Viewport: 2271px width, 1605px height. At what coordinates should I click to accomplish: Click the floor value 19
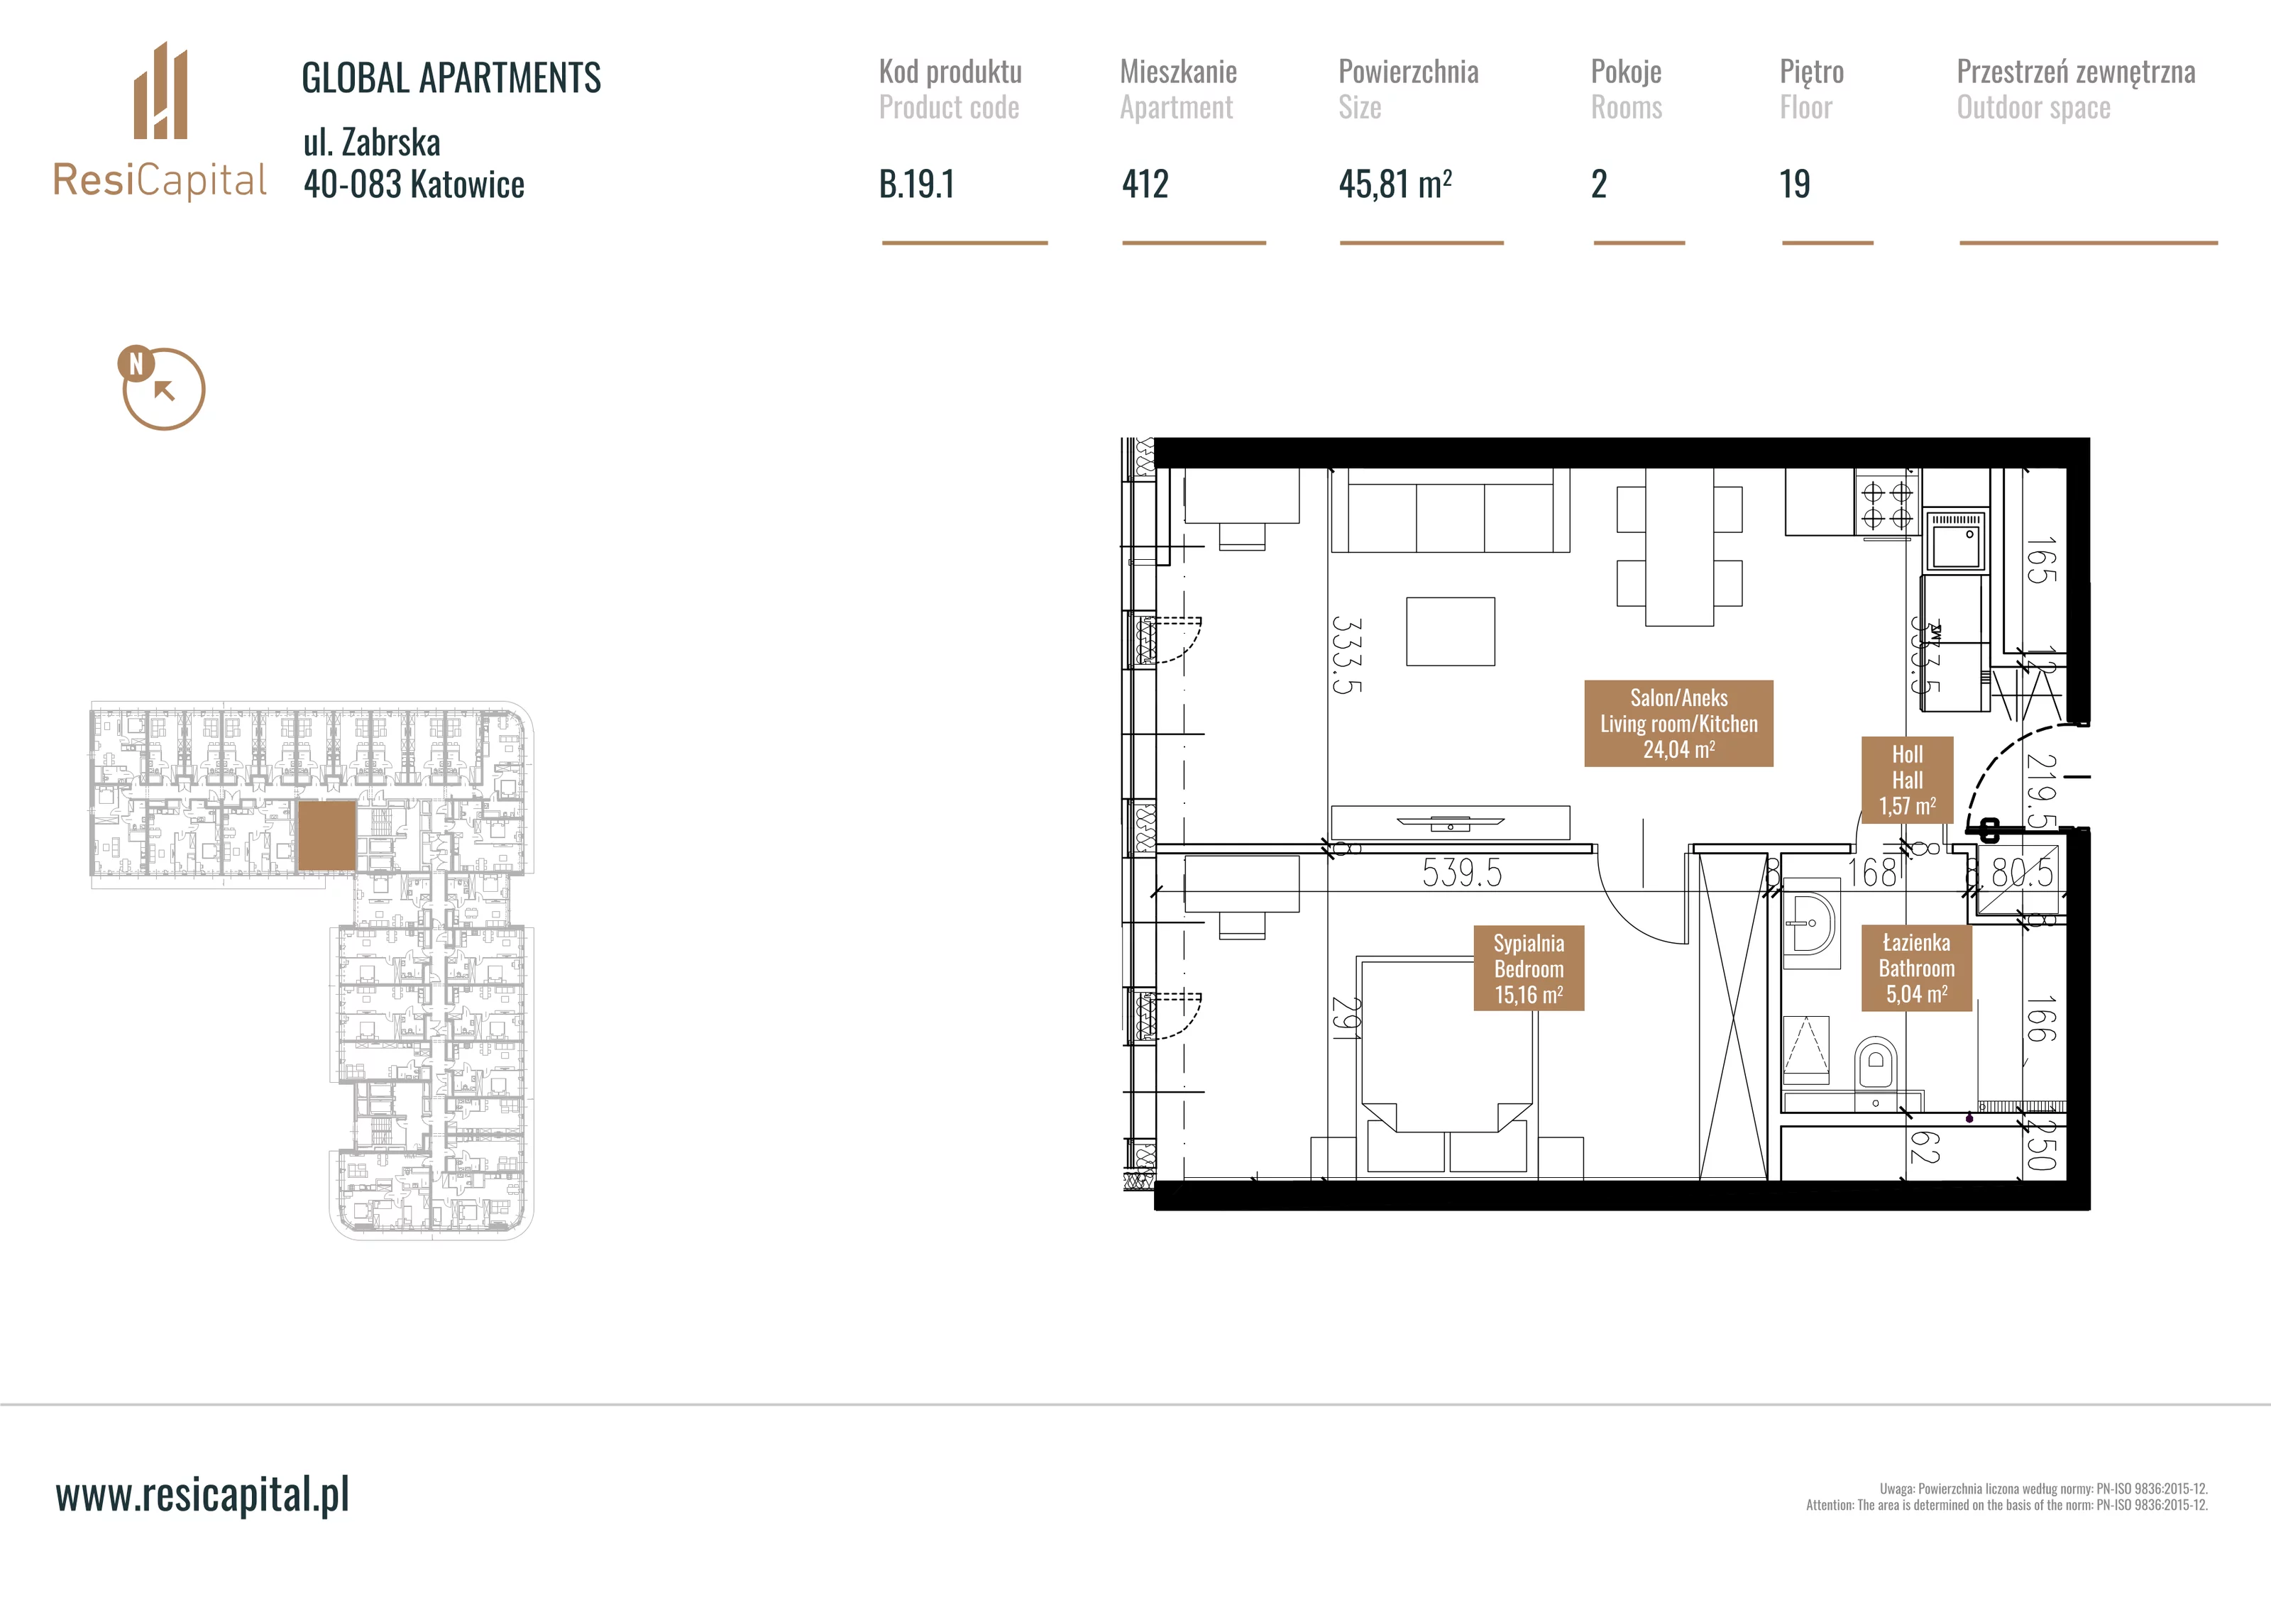[x=1796, y=184]
